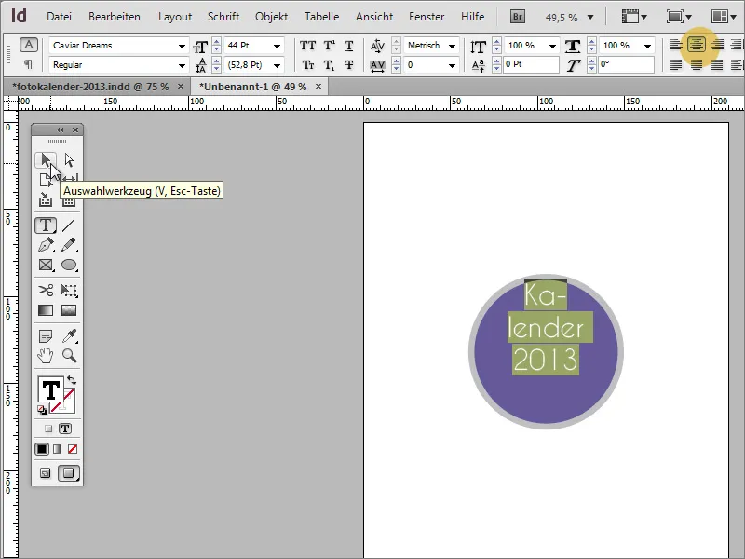The image size is (745, 559).
Task: Select the Gradient Swatch tool
Action: point(46,310)
